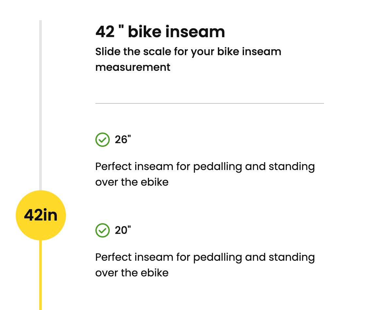Screen dimensions: 390x310
Task: Click the green checkmark icon beside 20"
Action: pyautogui.click(x=102, y=230)
